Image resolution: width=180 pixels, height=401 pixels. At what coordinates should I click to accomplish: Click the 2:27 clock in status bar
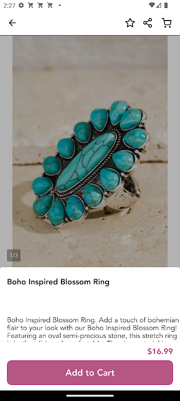click(9, 5)
